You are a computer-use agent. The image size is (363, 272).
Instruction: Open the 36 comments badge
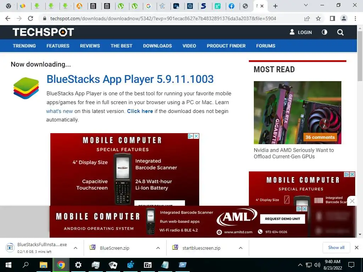(320, 137)
